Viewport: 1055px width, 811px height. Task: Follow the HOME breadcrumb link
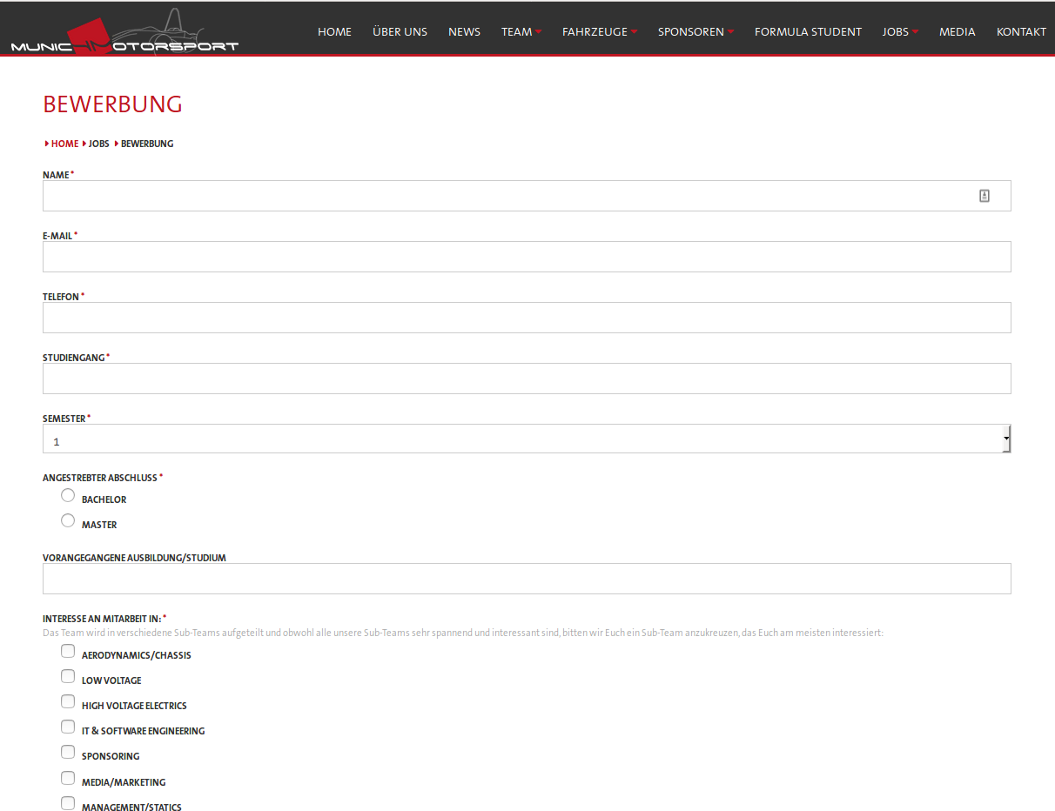pos(64,144)
